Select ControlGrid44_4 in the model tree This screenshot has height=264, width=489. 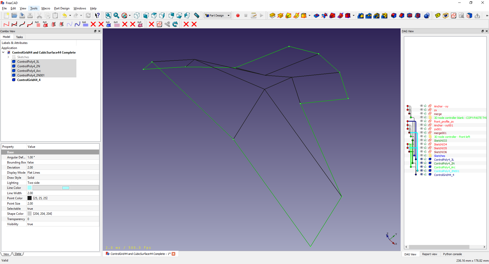29,80
